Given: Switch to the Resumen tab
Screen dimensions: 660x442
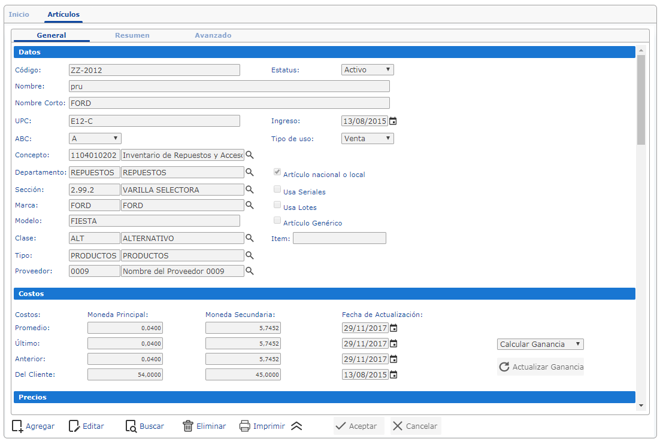Looking at the screenshot, I should (x=132, y=35).
